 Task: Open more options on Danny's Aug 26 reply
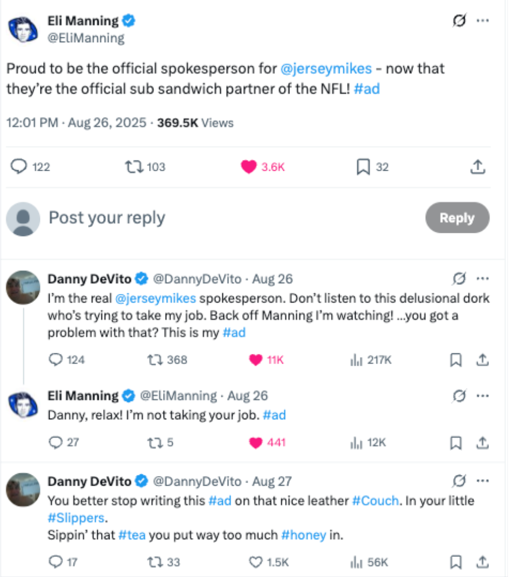pyautogui.click(x=483, y=279)
